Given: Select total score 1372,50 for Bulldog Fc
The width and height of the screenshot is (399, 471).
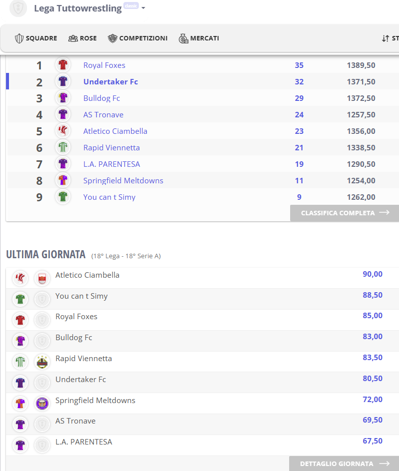Looking at the screenshot, I should 361,98.
